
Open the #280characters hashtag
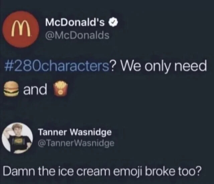point(57,67)
